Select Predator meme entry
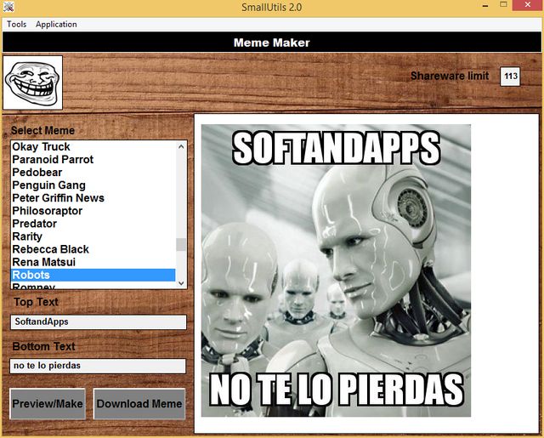The height and width of the screenshot is (438, 544). [34, 224]
